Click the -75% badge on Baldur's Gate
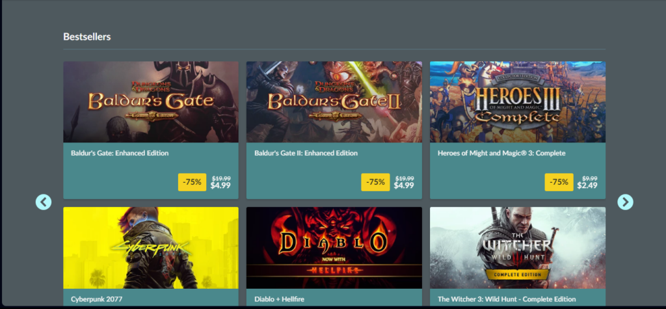 (192, 182)
